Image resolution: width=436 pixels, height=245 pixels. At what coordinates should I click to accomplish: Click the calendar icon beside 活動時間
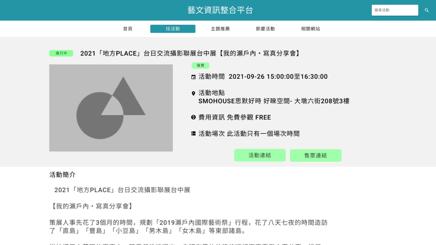click(193, 77)
